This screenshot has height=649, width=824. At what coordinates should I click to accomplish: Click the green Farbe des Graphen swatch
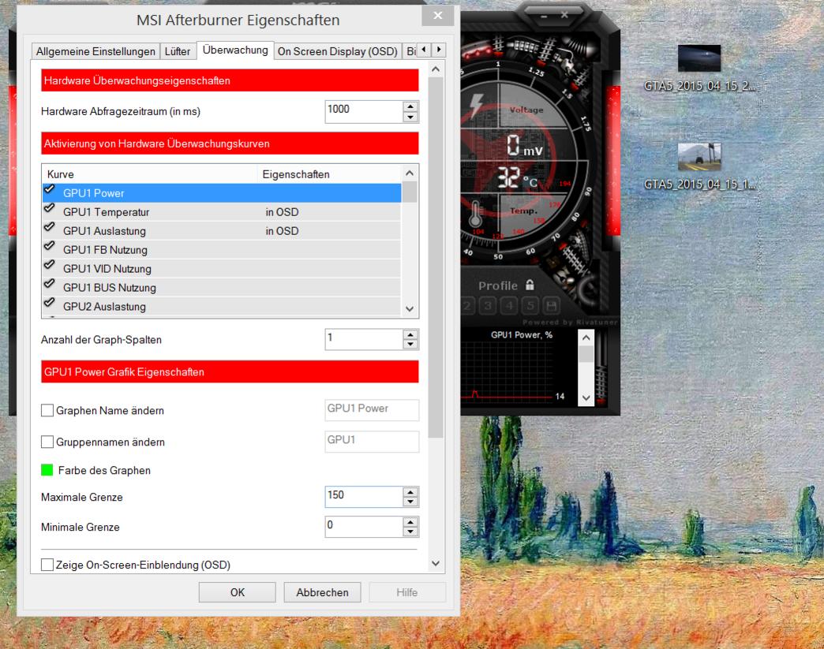pos(47,470)
